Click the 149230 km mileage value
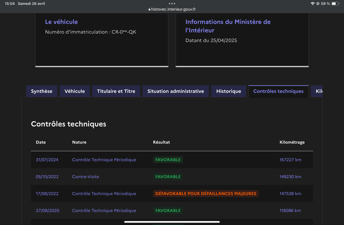The image size is (344, 225). 290,177
